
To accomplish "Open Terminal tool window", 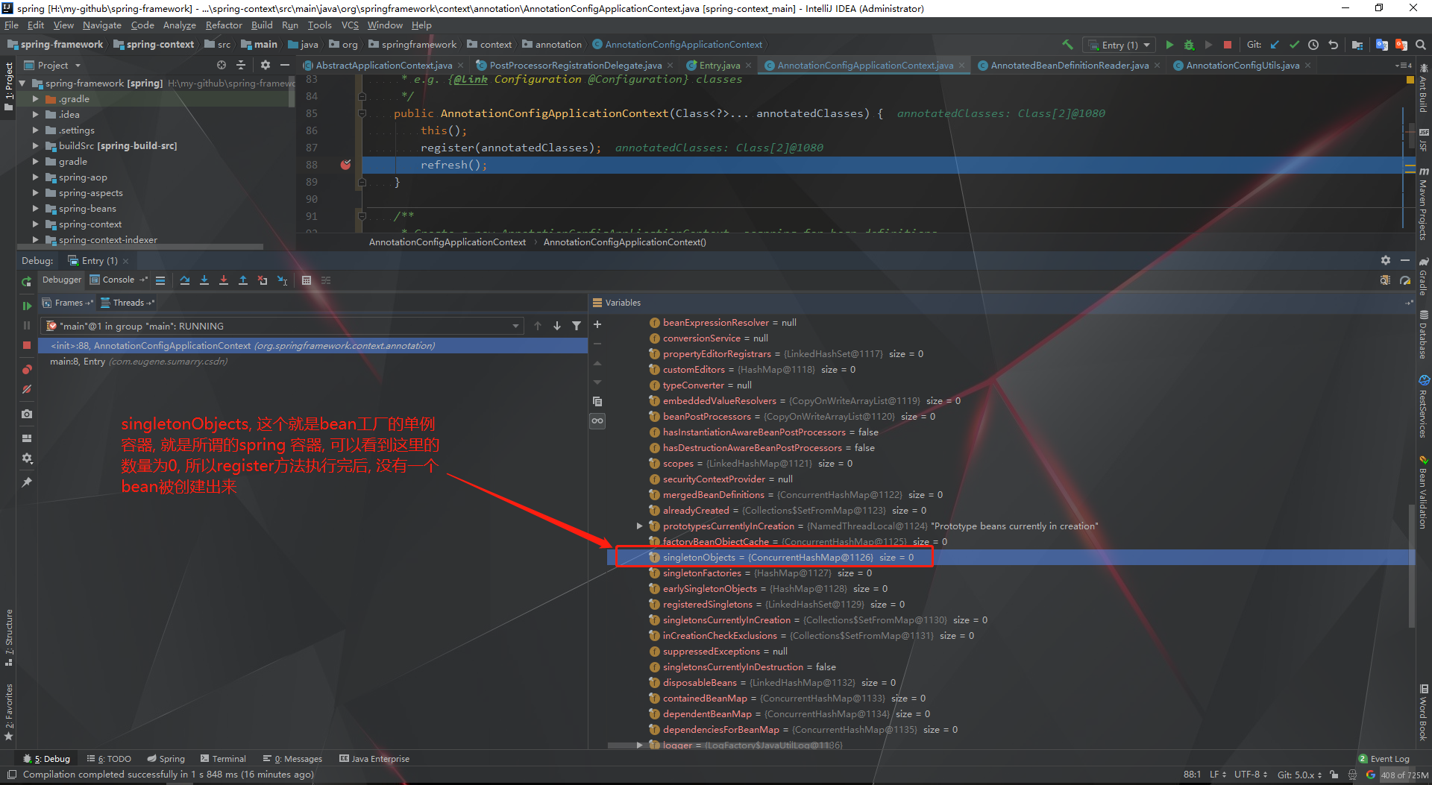I will click(x=222, y=759).
